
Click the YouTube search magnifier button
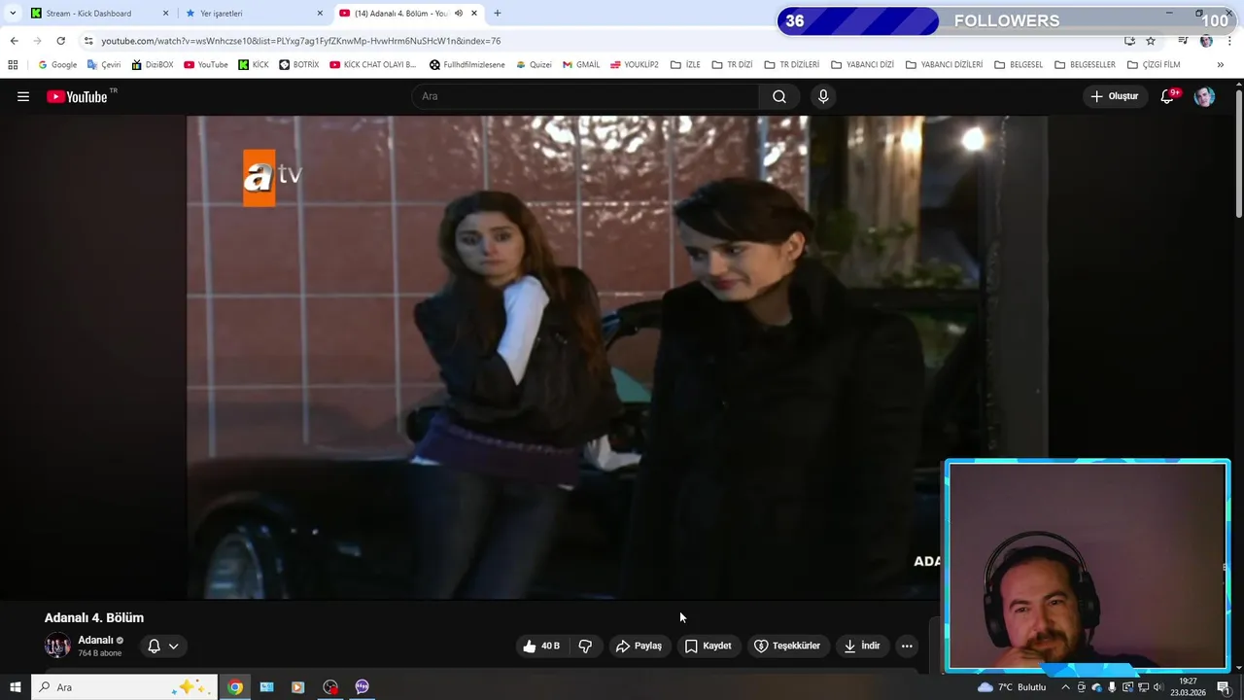(x=779, y=96)
